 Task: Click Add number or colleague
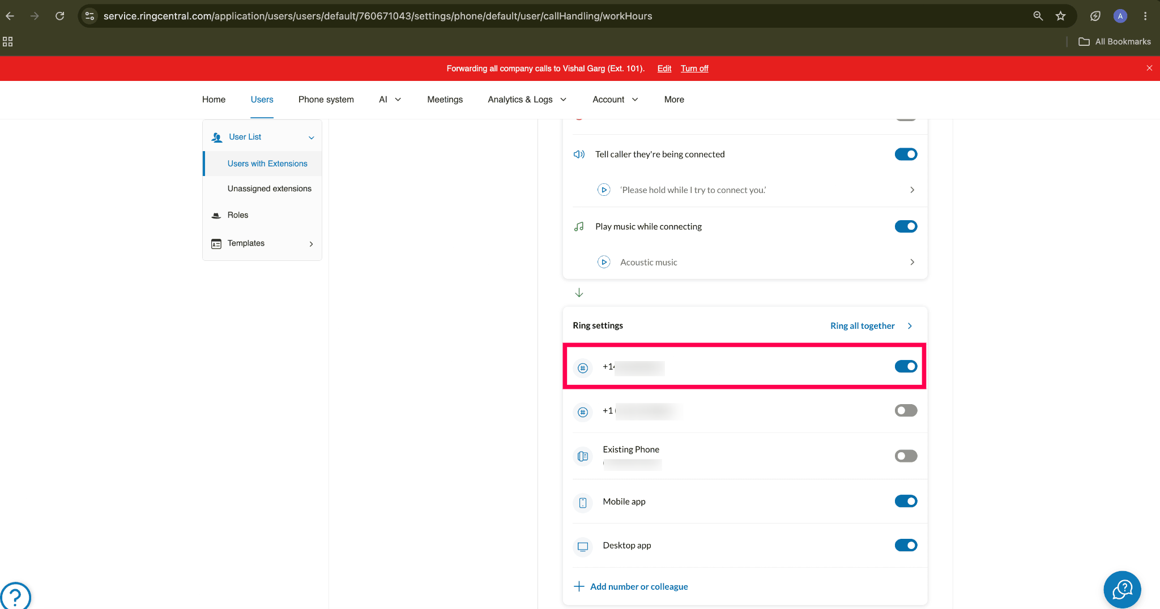pyautogui.click(x=639, y=587)
